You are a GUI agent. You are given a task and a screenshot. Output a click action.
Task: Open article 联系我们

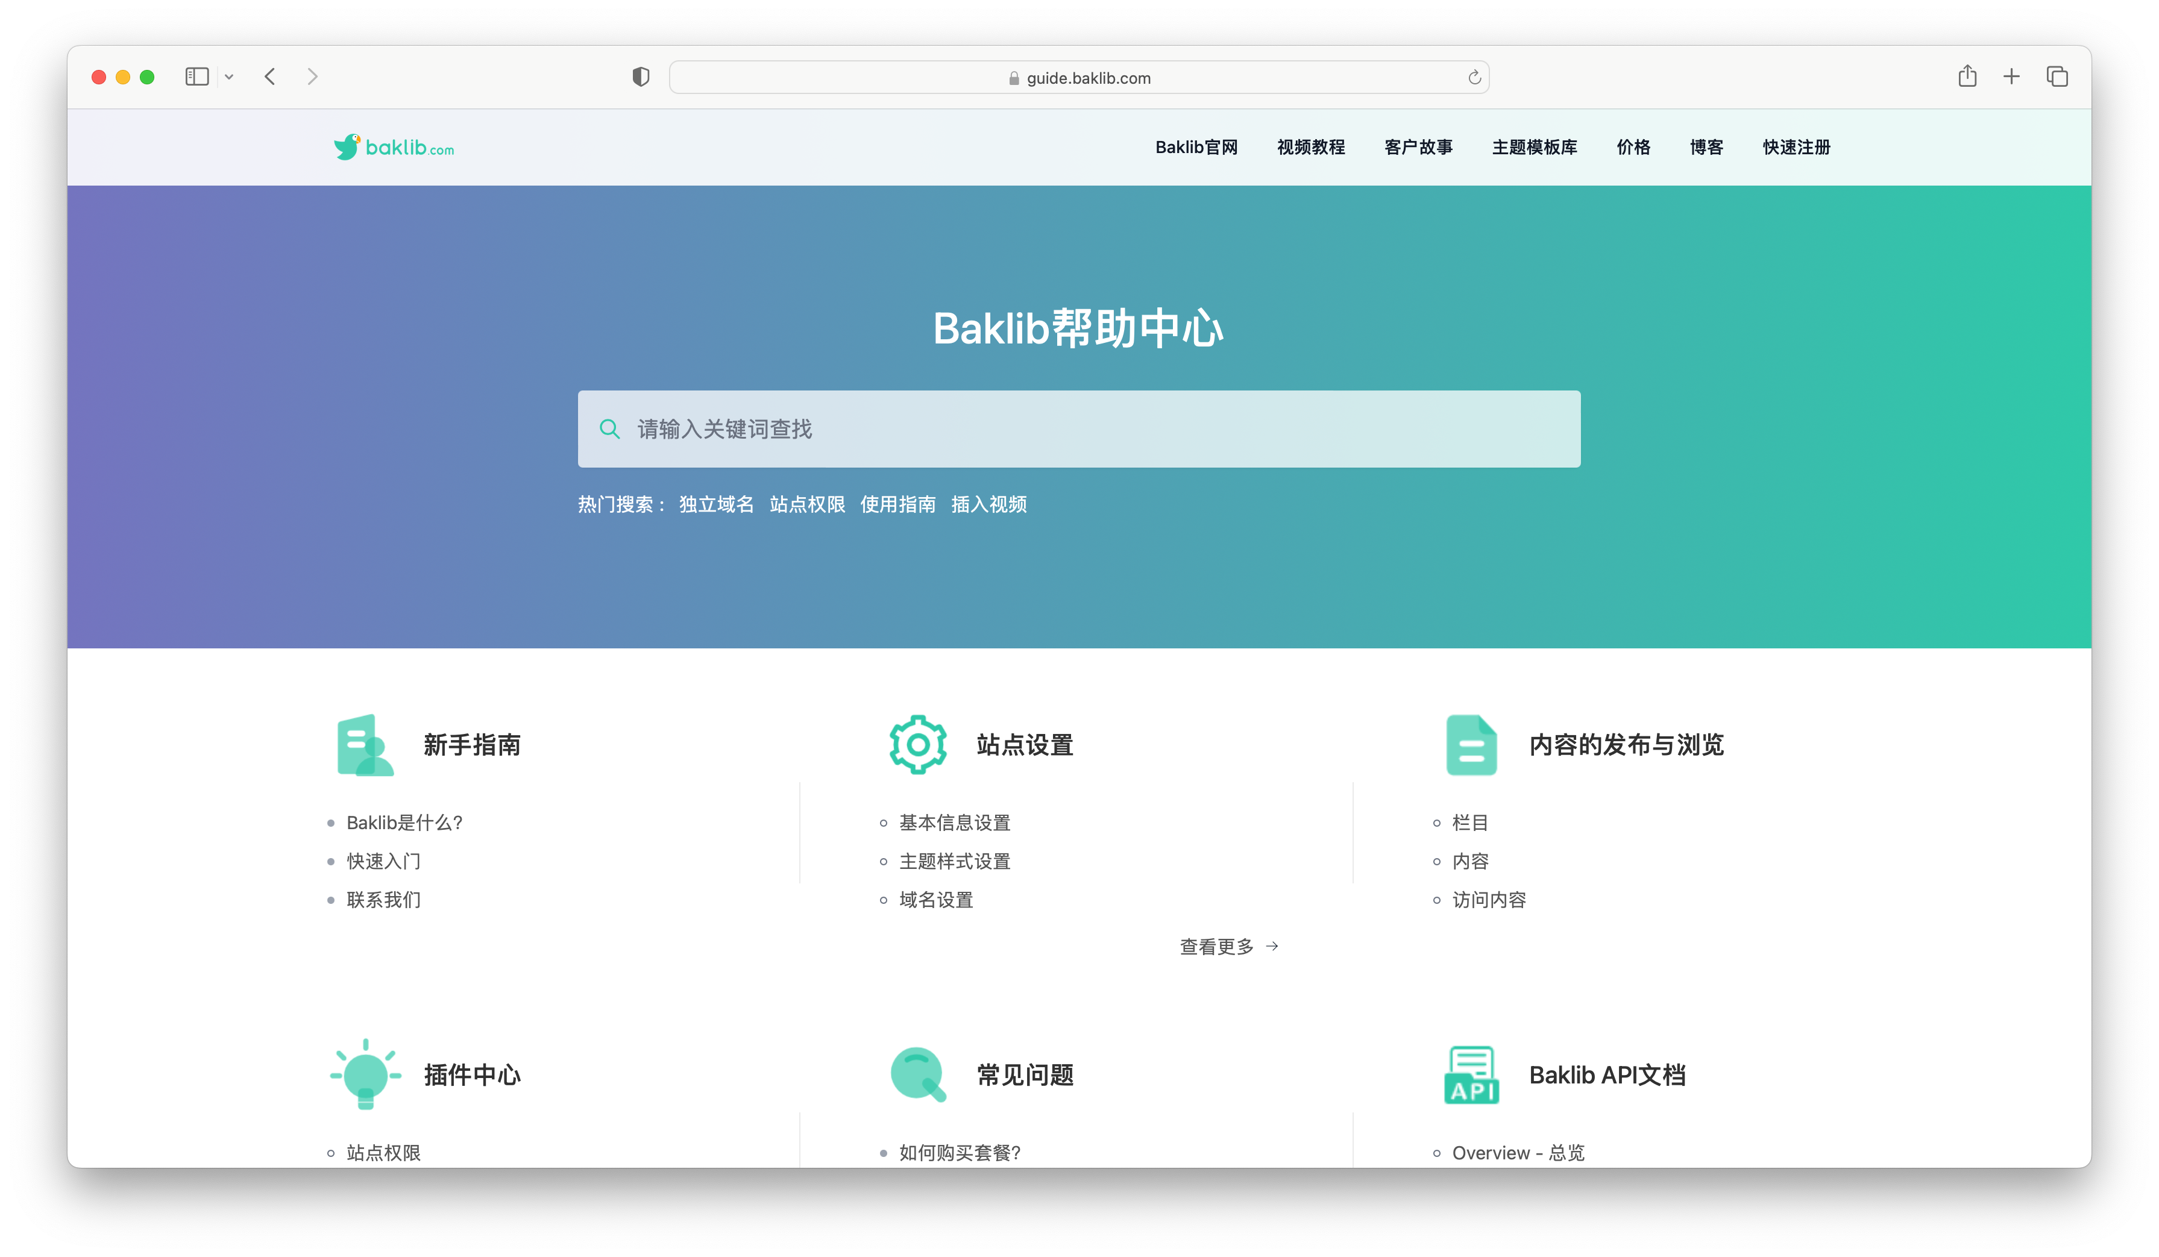tap(384, 900)
